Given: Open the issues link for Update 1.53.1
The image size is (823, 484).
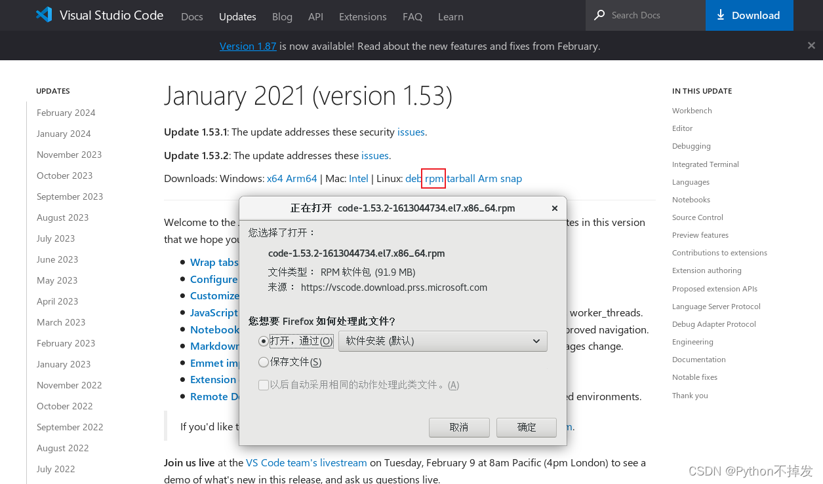Looking at the screenshot, I should pos(411,132).
